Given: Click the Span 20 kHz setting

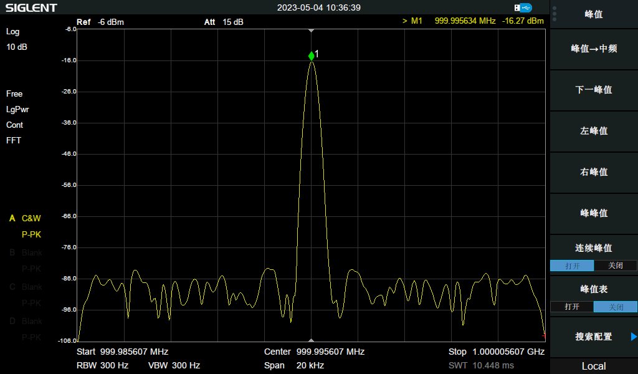Looking at the screenshot, I should click(x=294, y=365).
